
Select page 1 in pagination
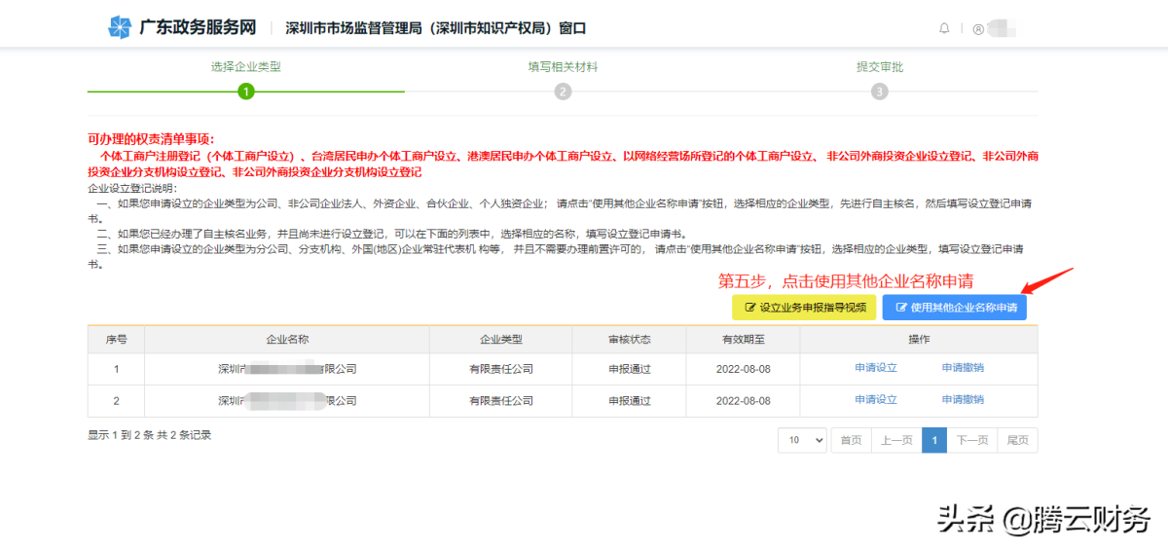(934, 440)
